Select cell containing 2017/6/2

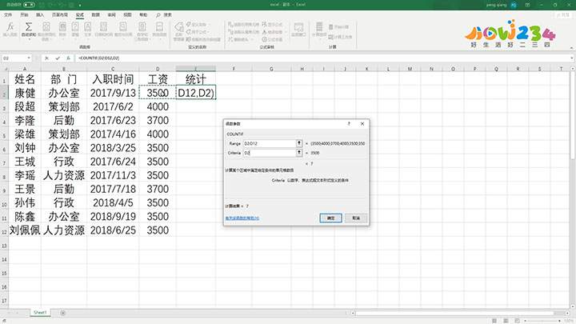(x=113, y=106)
